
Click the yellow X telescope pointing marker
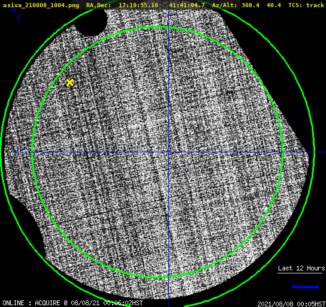70,83
